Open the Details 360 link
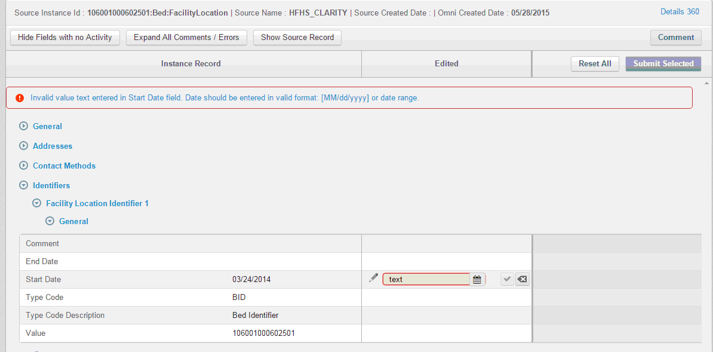 [680, 12]
